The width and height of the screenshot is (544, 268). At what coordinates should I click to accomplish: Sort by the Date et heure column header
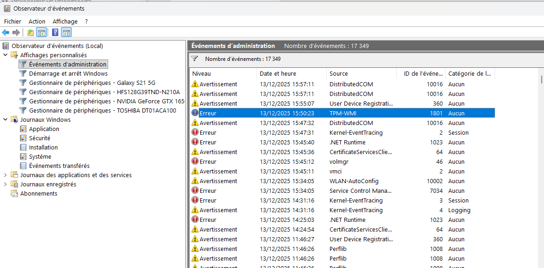click(x=292, y=73)
